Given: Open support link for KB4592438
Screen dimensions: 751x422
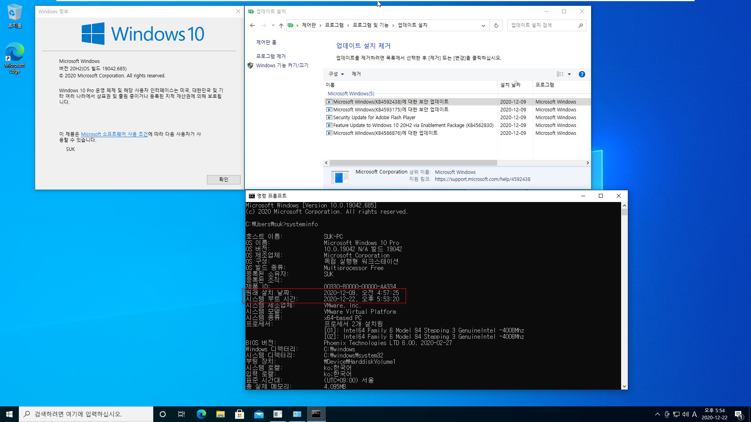Looking at the screenshot, I should coord(482,179).
